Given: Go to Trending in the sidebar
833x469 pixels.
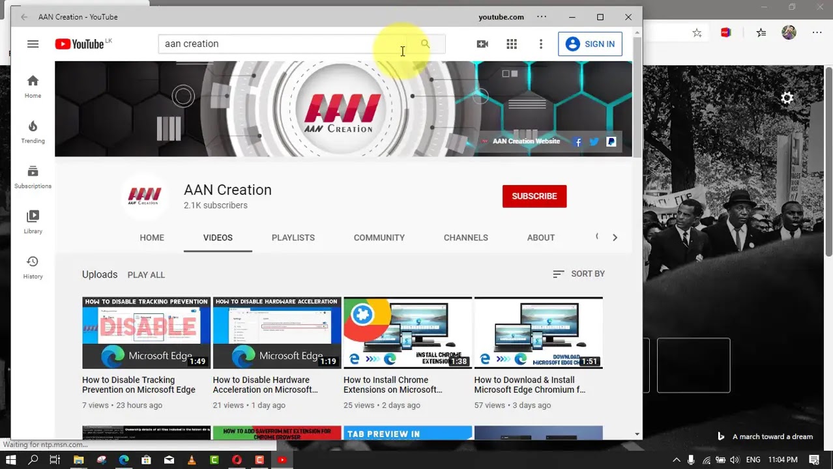Looking at the screenshot, I should (33, 132).
